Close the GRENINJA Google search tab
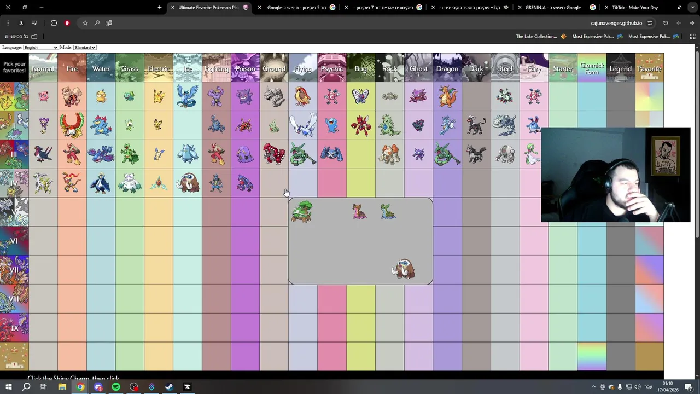 tap(520, 8)
